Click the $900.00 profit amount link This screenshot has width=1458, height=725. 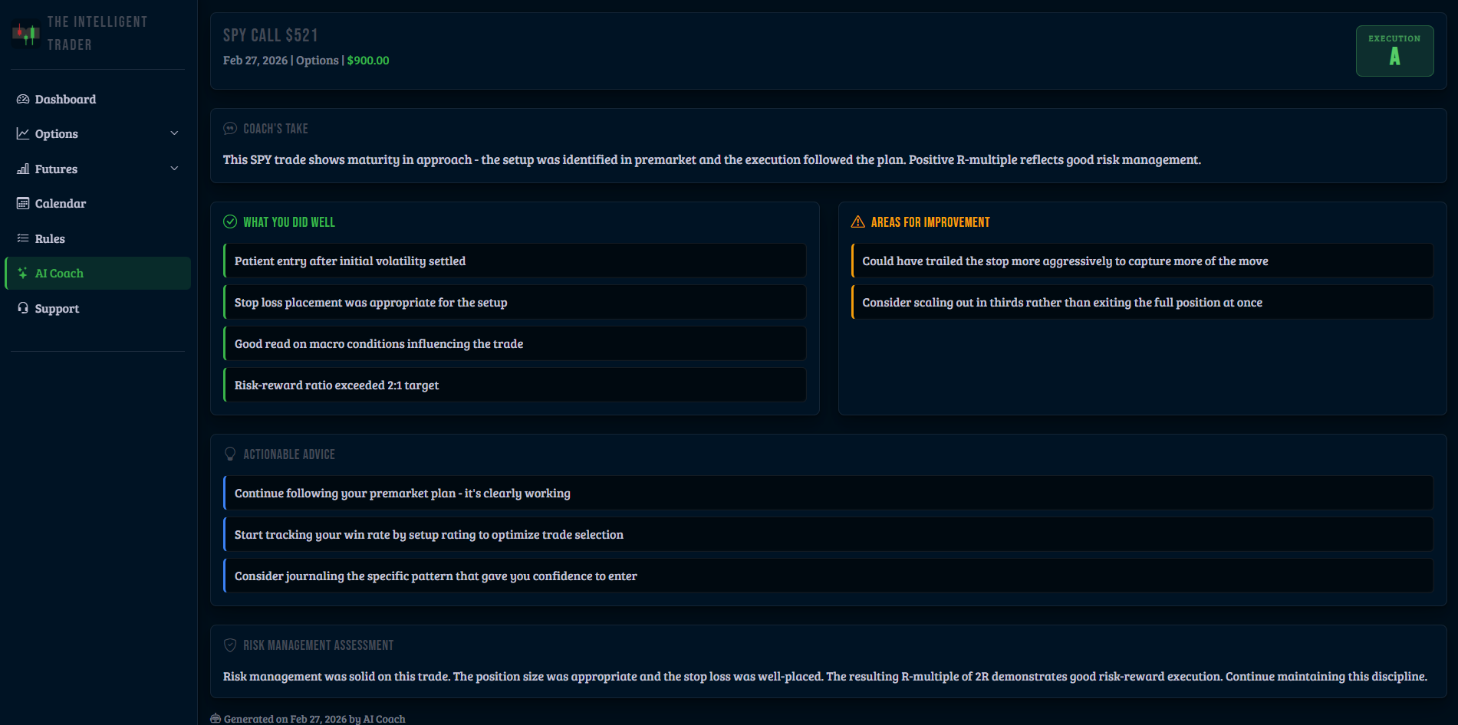367,60
